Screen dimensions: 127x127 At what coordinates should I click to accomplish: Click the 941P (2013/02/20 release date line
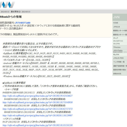tap(29, 122)
